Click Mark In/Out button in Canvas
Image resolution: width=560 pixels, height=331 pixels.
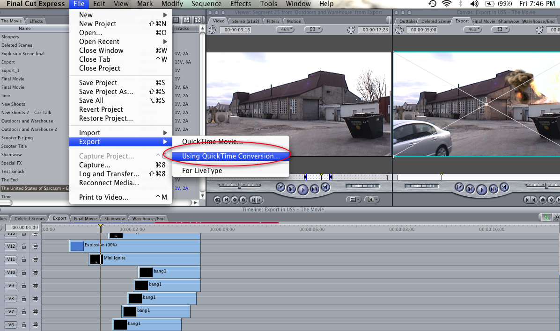(x=531, y=200)
